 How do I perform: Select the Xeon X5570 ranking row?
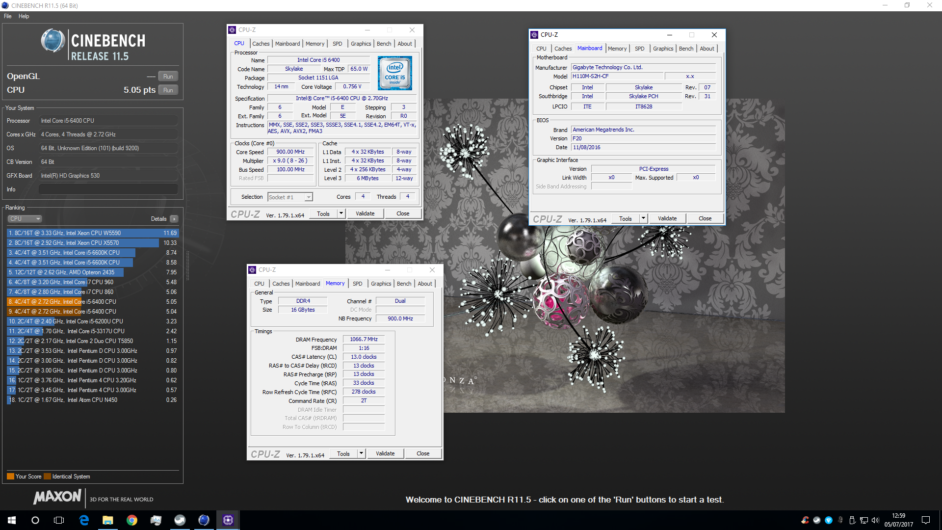[93, 243]
